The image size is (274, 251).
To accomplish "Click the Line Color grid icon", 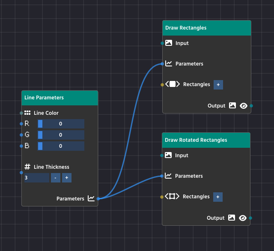I will coord(27,113).
